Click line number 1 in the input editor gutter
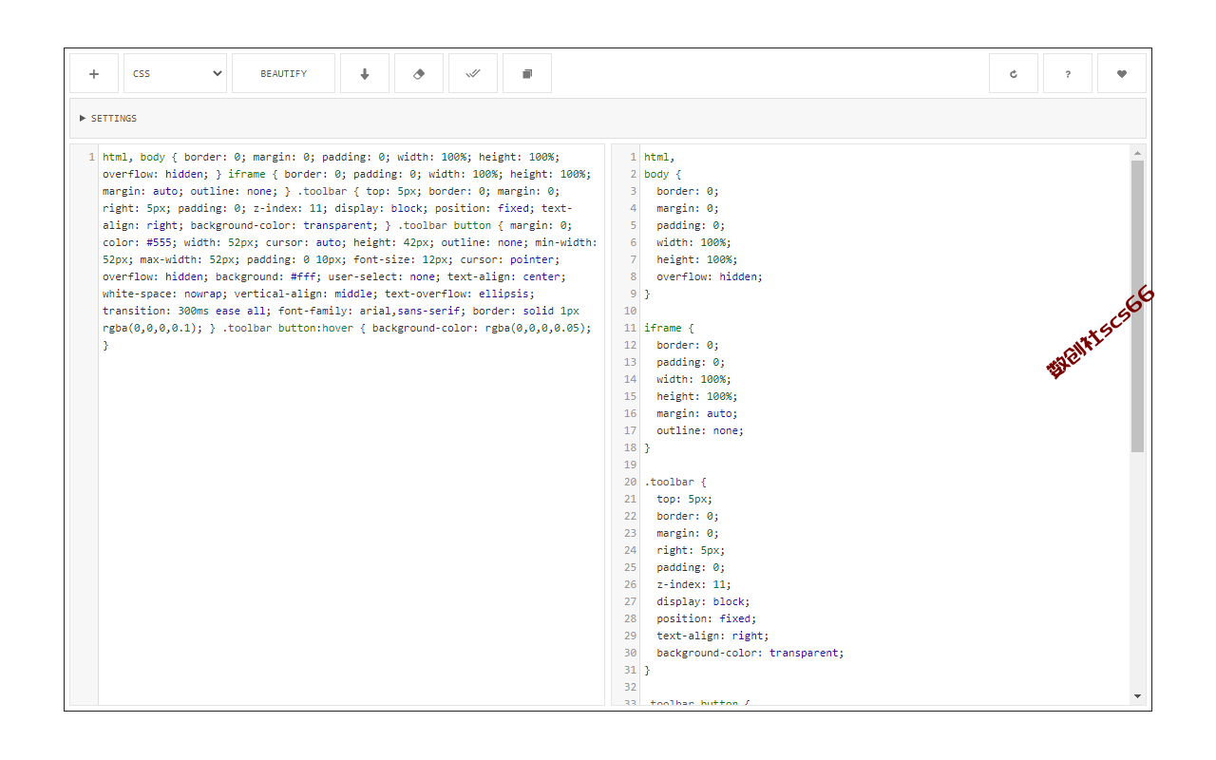This screenshot has height=760, width=1216. pos(91,157)
